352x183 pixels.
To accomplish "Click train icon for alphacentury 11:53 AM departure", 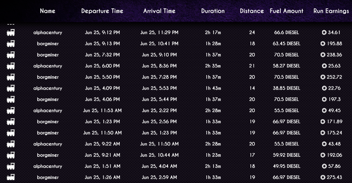I will 11,110.
